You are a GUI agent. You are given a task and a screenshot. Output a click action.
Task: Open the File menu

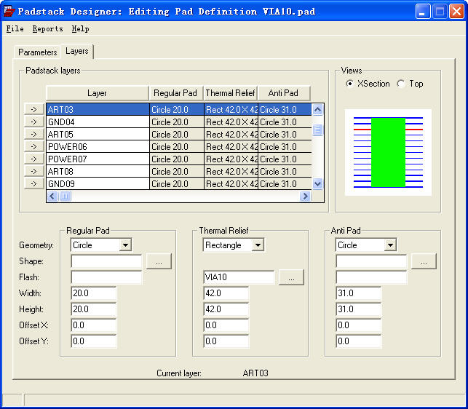click(x=15, y=29)
